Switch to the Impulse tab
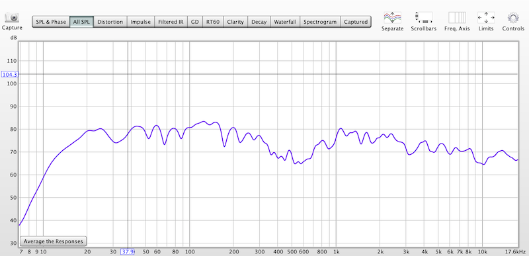The width and height of the screenshot is (529, 256). click(141, 22)
